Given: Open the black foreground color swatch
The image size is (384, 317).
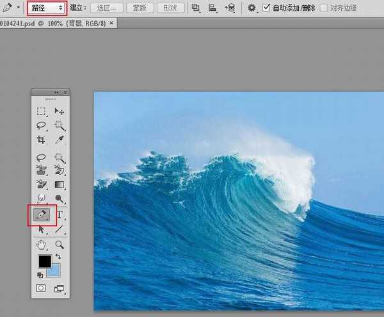Looking at the screenshot, I should (x=44, y=261).
